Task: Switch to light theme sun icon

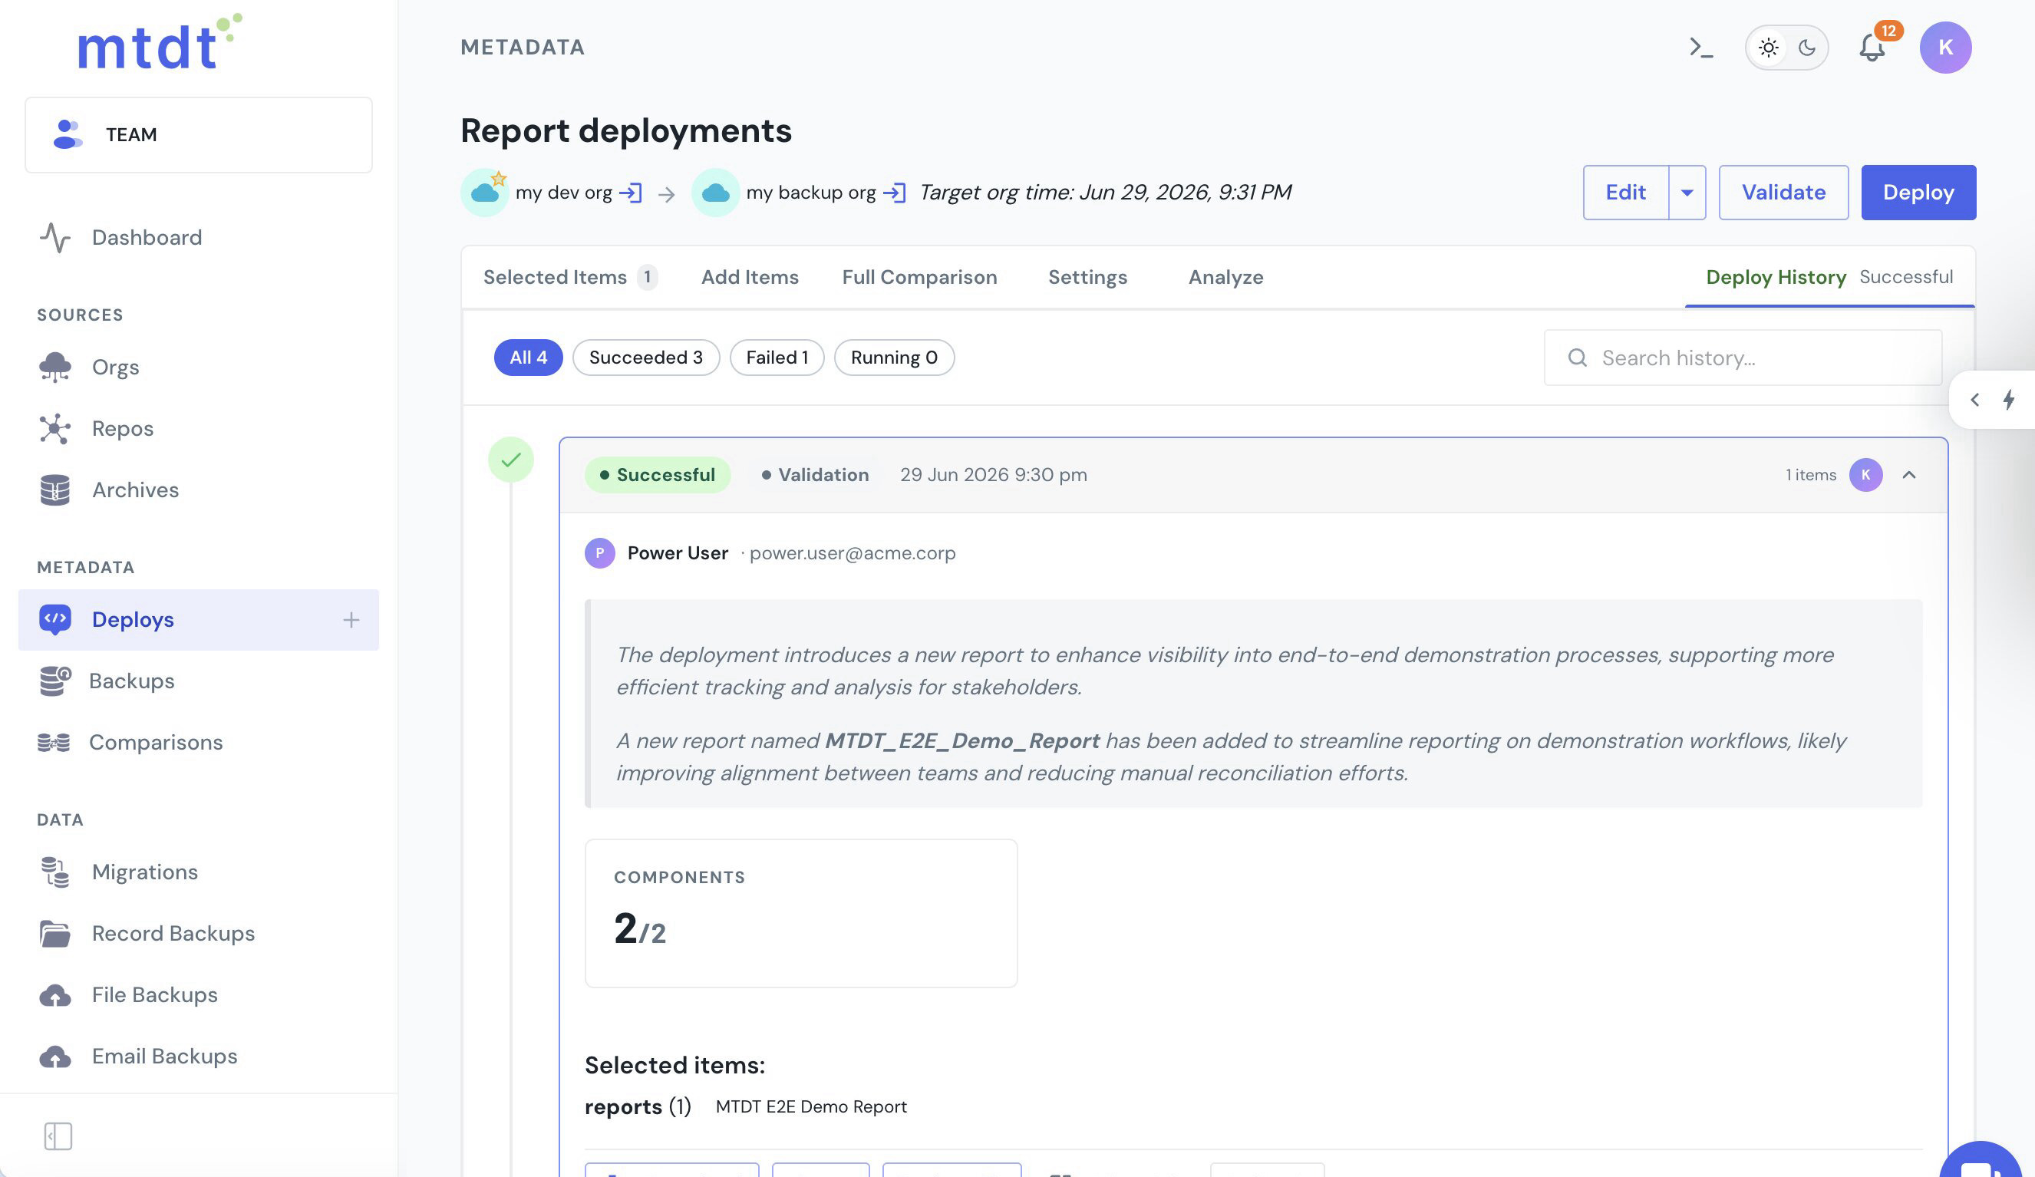Action: click(1768, 48)
